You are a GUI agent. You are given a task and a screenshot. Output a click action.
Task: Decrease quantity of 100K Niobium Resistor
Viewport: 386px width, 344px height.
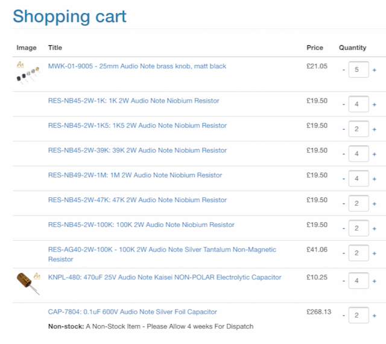pos(344,229)
